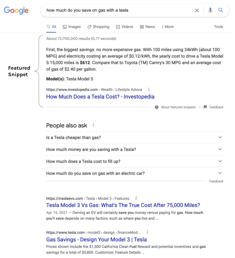Open the three-dot menu beside the tesla.com URL
Screen dimensions: 235x258
pos(147,232)
